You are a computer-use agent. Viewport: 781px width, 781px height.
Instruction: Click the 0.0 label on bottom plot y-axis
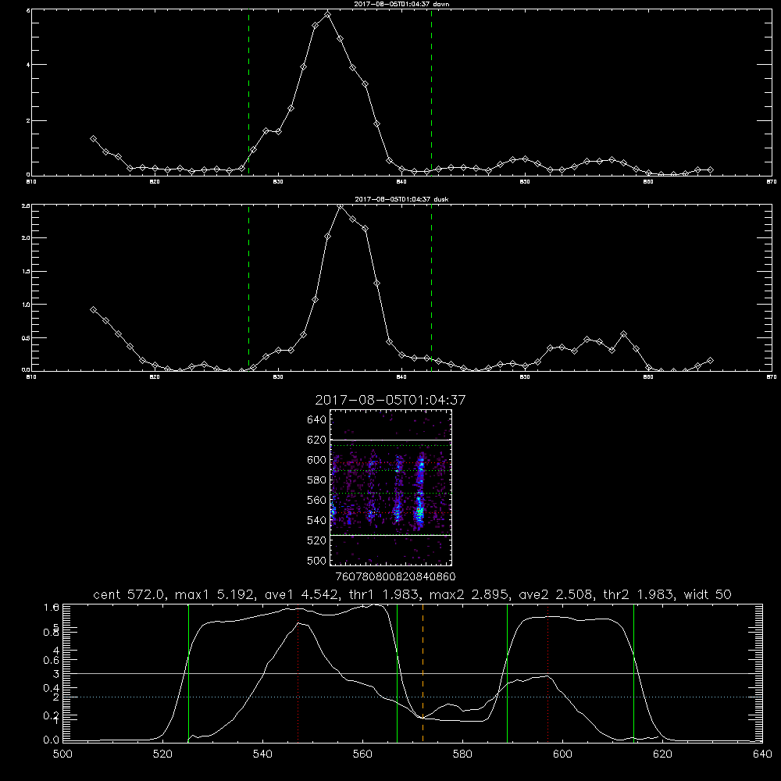(52, 740)
